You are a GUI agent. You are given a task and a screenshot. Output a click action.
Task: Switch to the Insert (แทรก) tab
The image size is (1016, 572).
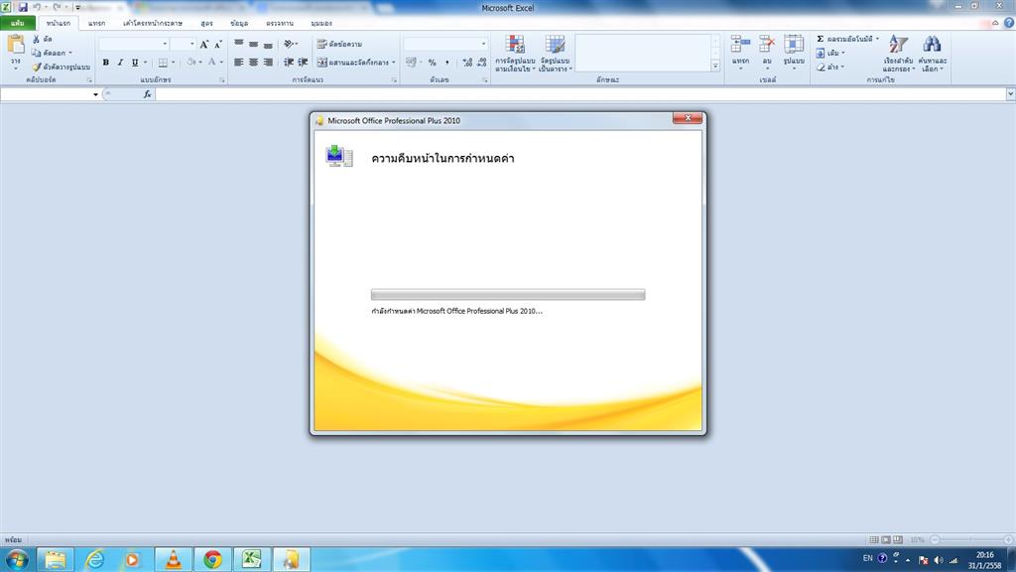coord(96,23)
